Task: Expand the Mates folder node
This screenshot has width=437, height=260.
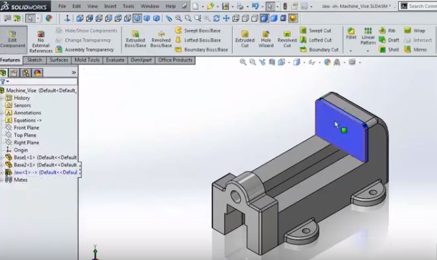Action: tap(2, 180)
